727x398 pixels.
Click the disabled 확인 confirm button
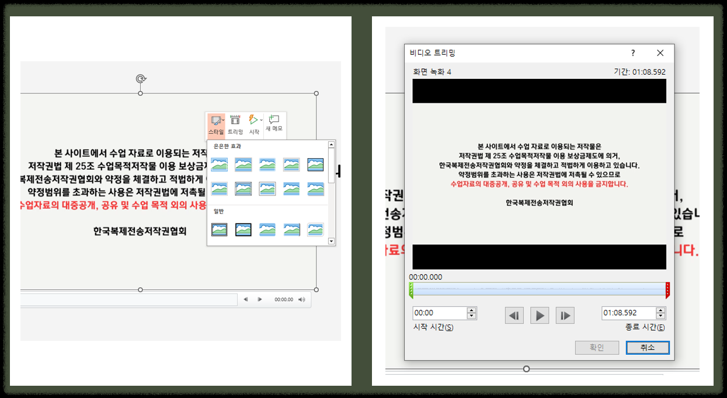597,347
